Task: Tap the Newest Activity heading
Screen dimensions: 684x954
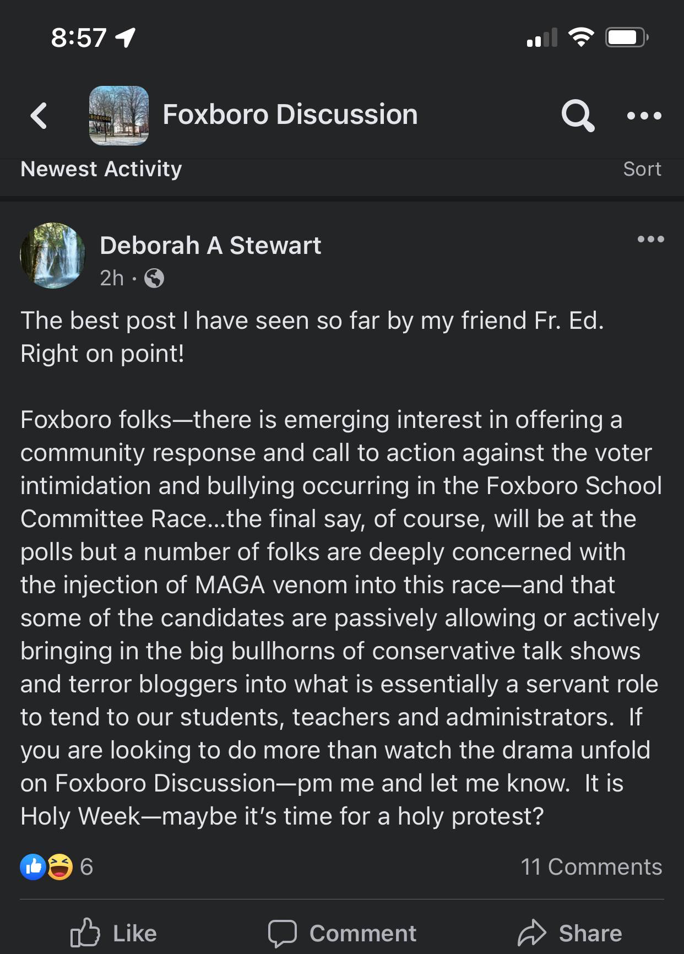Action: click(101, 169)
